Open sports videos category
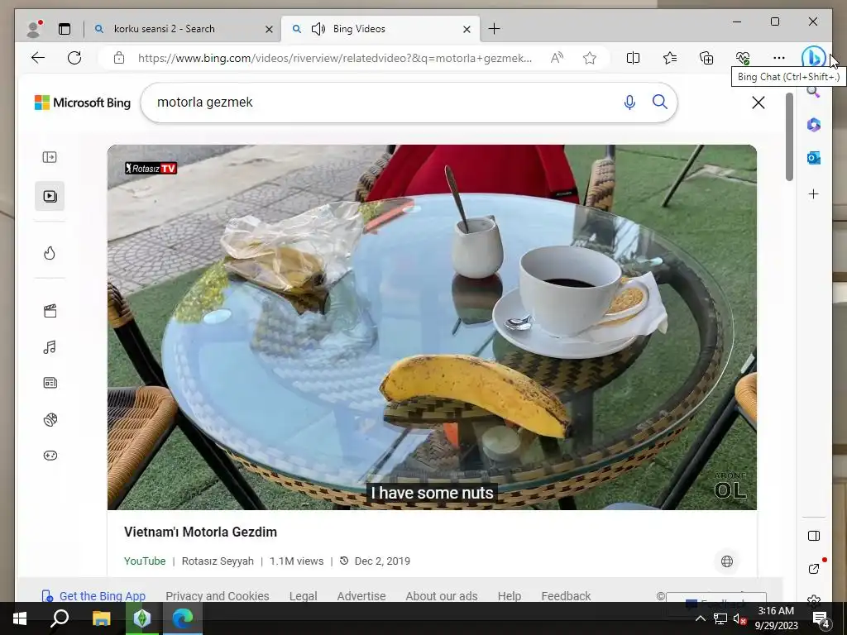847x635 pixels. 50,419
